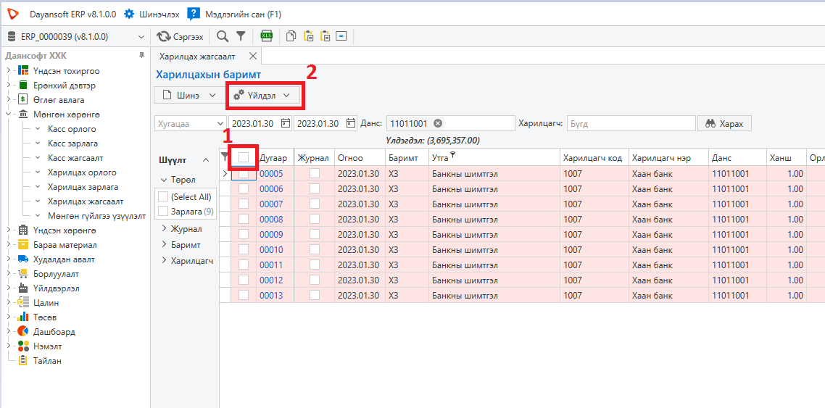825x408 pixels.
Task: Clear the 11011001 account with X icon
Action: click(x=437, y=123)
